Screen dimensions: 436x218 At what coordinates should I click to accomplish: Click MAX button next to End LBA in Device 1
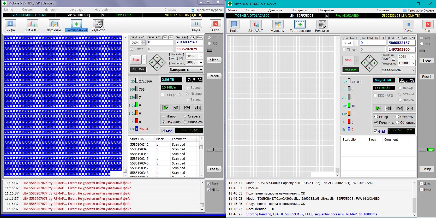412,38
